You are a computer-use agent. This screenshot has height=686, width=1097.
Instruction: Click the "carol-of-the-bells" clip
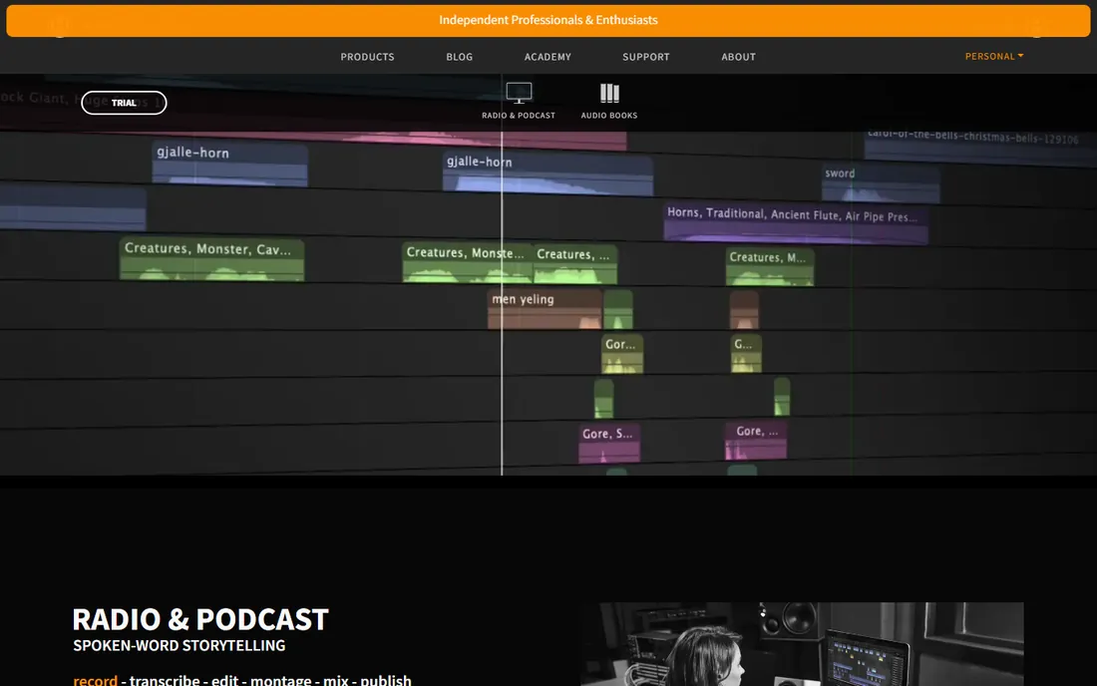979,145
